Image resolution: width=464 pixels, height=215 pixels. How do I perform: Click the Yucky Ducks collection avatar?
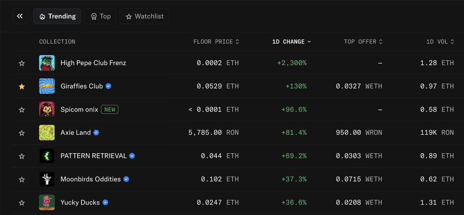(x=47, y=202)
